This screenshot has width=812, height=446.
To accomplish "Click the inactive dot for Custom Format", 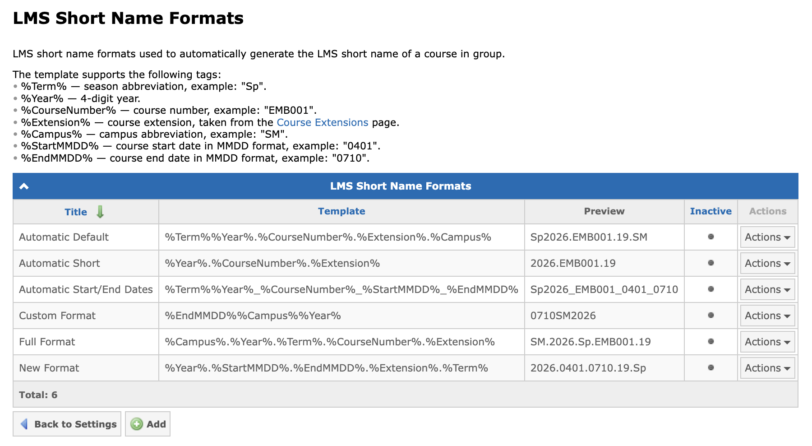I will pyautogui.click(x=711, y=315).
